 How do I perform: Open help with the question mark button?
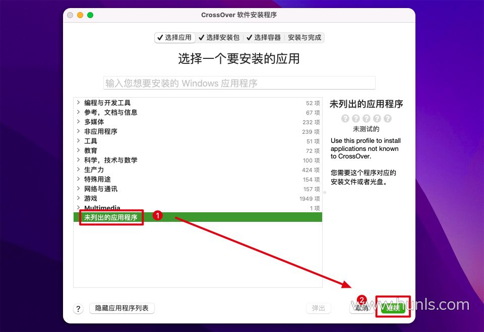(x=79, y=308)
